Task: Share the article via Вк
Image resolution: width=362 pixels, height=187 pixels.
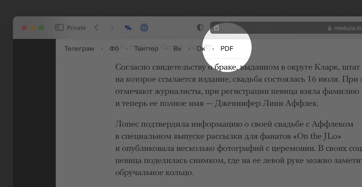Action: coord(177,49)
